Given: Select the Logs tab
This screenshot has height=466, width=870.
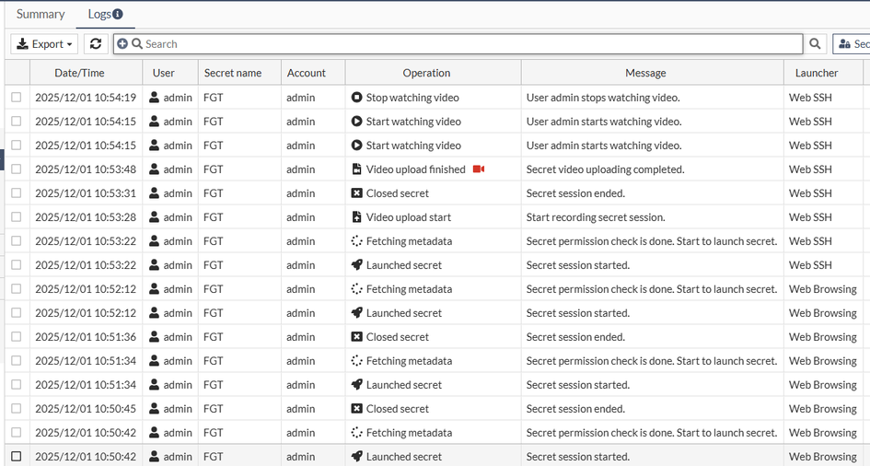Looking at the screenshot, I should click(x=99, y=15).
